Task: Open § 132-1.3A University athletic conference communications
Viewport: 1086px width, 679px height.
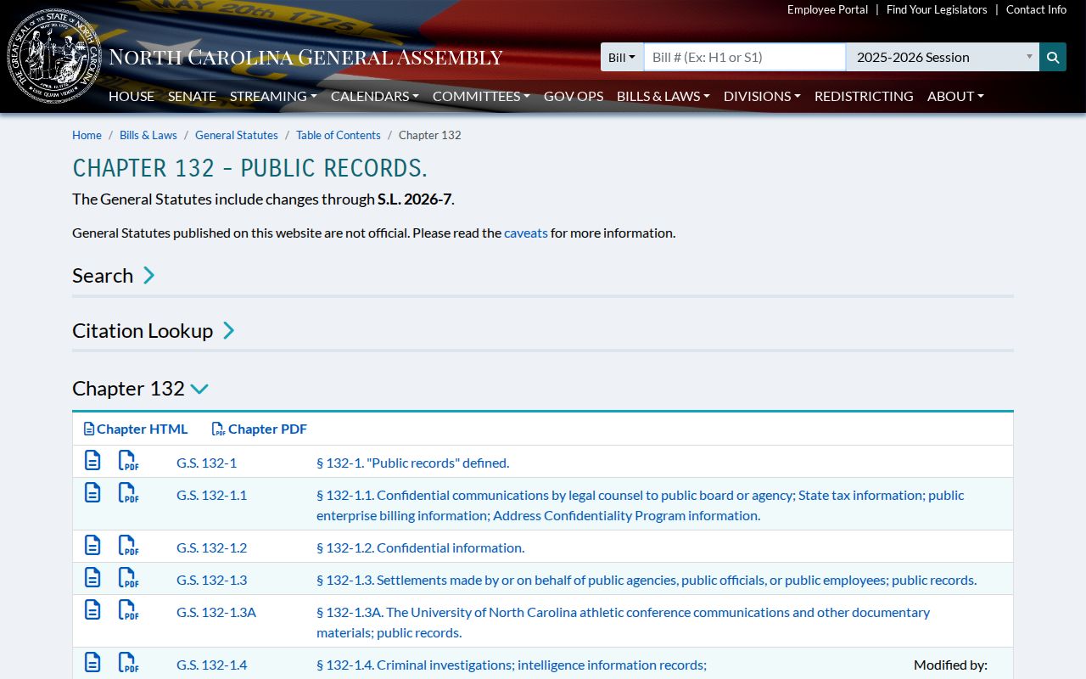Action: [624, 622]
